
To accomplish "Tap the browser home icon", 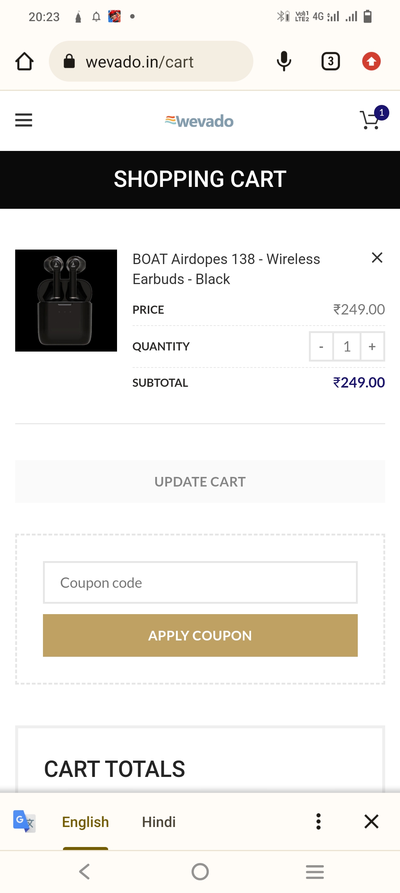I will 24,61.
